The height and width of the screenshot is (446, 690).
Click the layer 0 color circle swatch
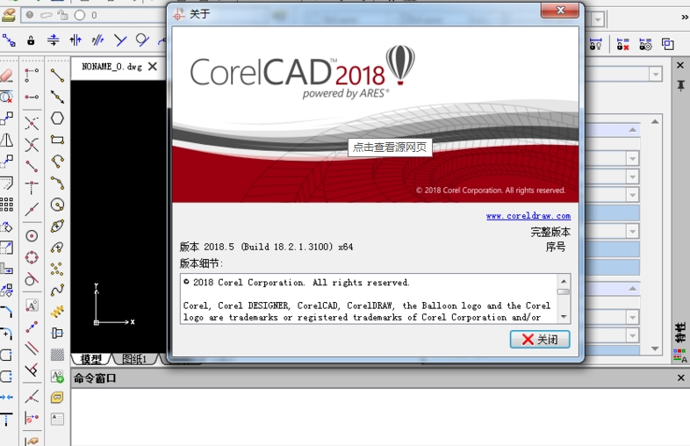click(x=80, y=16)
